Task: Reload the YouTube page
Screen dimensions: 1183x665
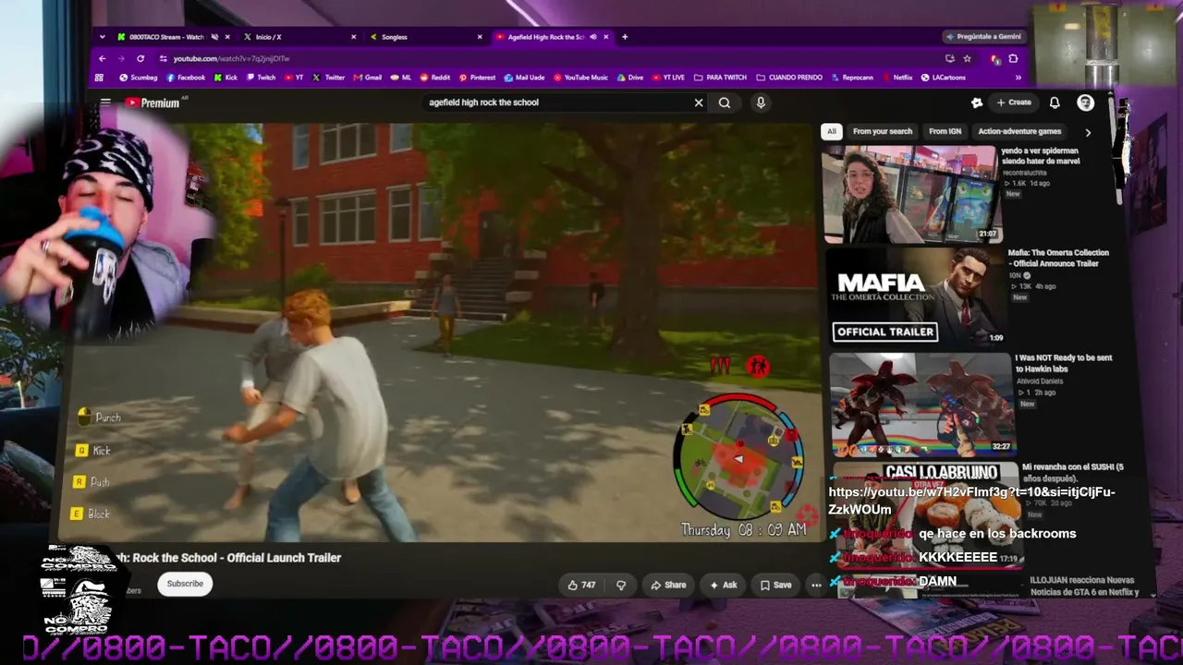Action: [x=140, y=58]
